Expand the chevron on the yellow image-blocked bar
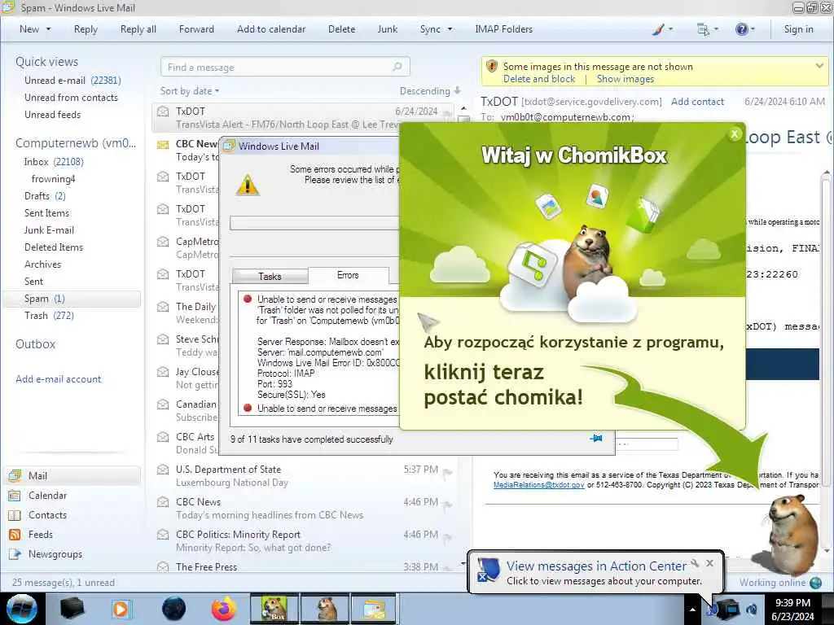Viewport: 834px width, 625px height. coord(819,66)
